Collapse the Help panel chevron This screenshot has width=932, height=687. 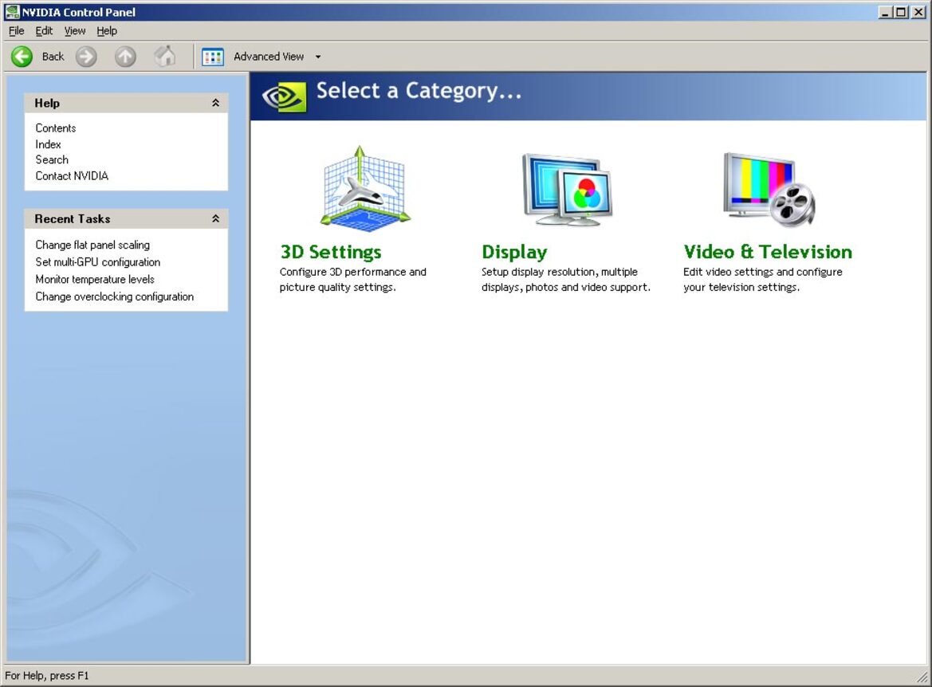pos(216,103)
